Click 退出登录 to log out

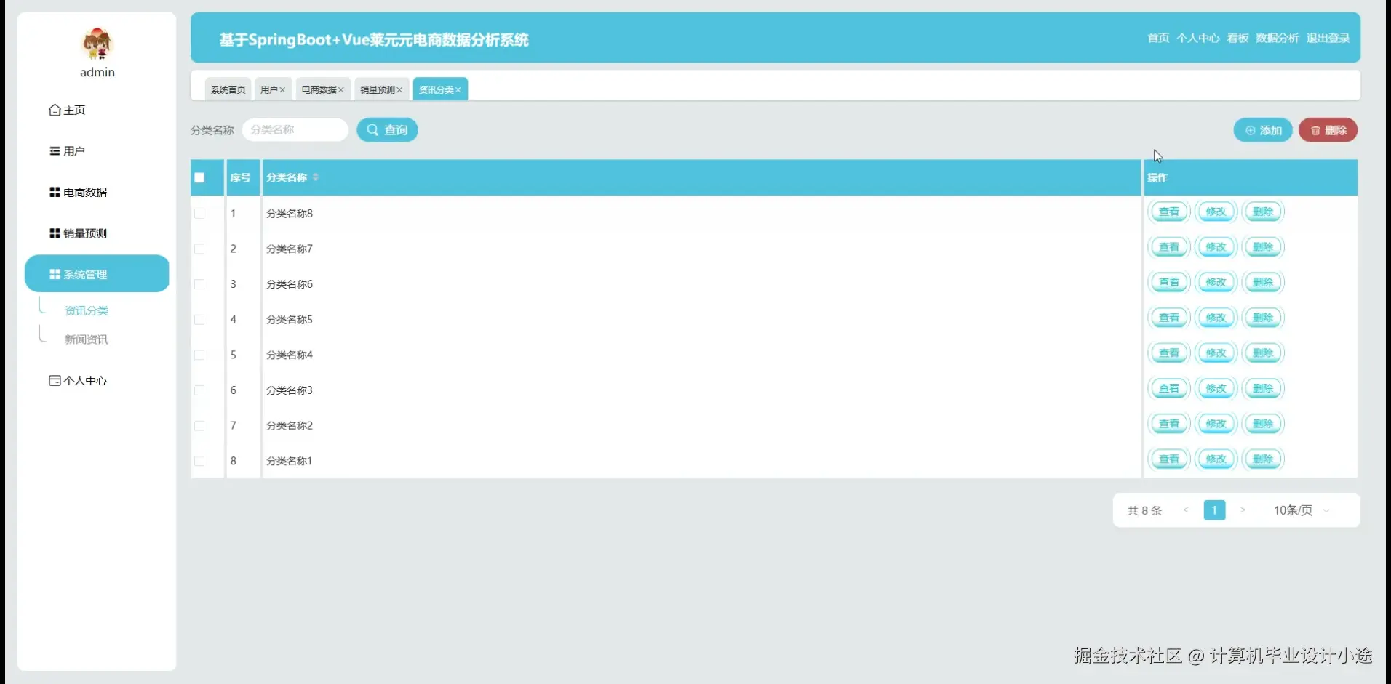point(1328,38)
